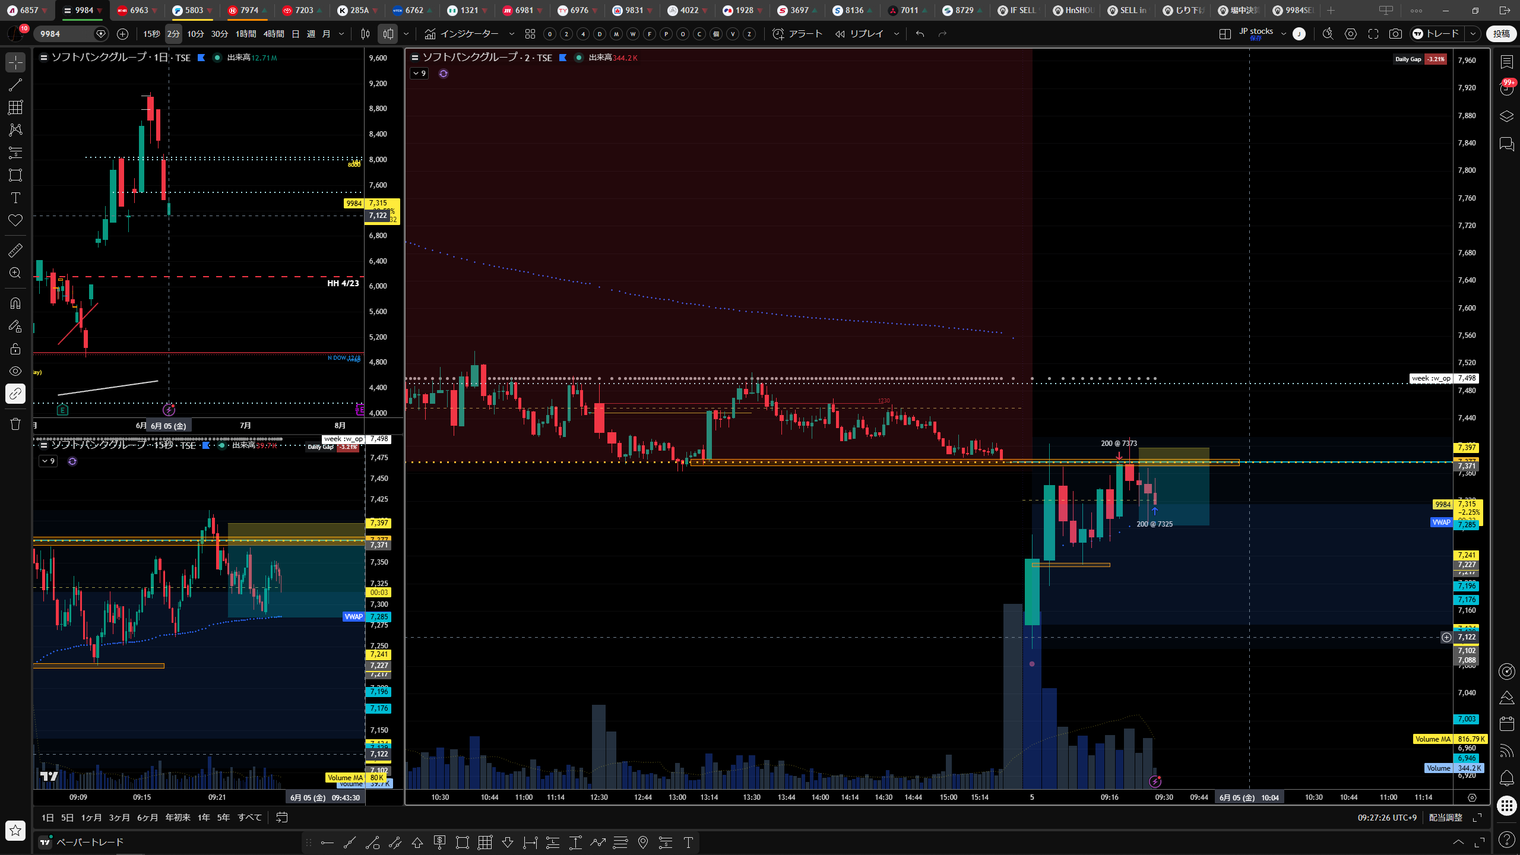1520x855 pixels.
Task: Select the ruler measure tool
Action: [x=15, y=251]
